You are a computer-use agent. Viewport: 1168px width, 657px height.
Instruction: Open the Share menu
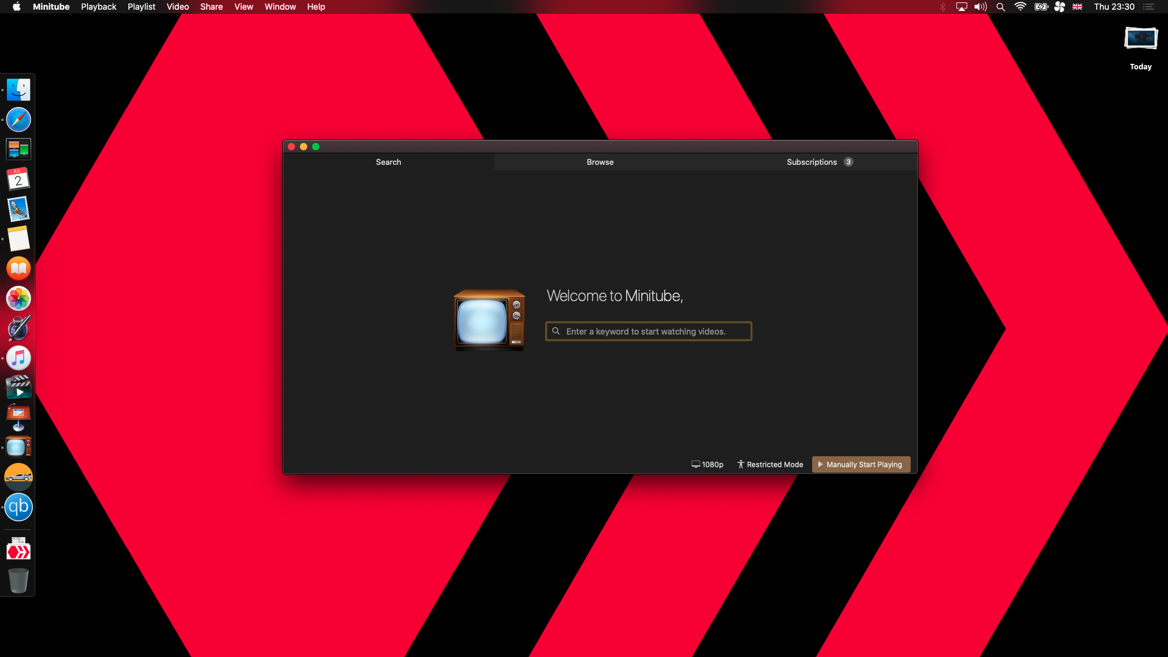212,7
